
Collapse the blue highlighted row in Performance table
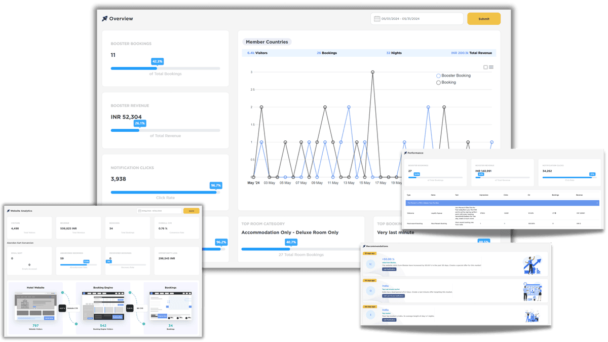597,203
